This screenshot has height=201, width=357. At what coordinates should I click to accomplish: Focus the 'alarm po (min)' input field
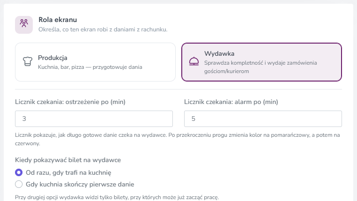(263, 119)
